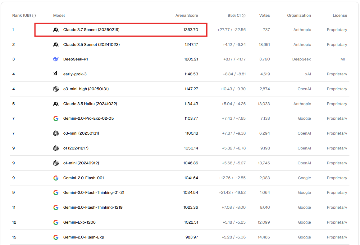Sort by the Arena Score column header
Screen dimensions: 360x245
[187, 16]
